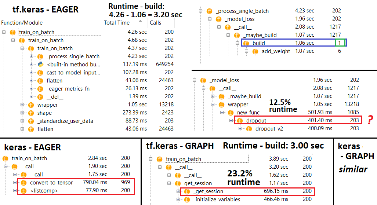377x205 pixels.
Task: Click the 1085 calls value
Action: [x=353, y=112]
